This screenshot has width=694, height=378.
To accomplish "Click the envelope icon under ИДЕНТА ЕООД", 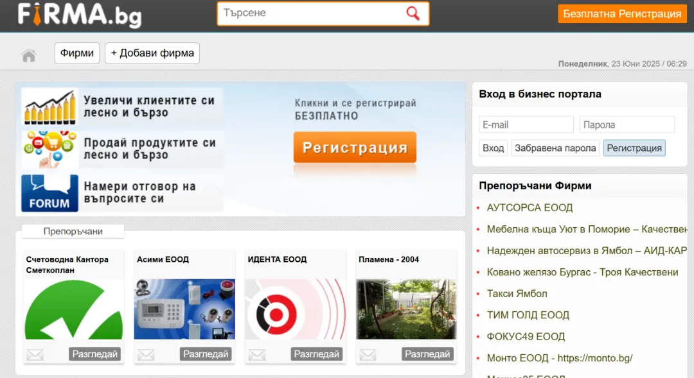I will (256, 354).
